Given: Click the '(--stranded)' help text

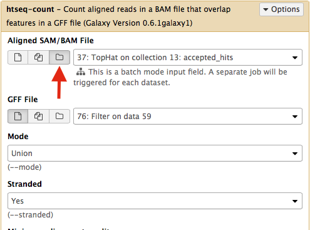Looking at the screenshot, I should [31, 215].
